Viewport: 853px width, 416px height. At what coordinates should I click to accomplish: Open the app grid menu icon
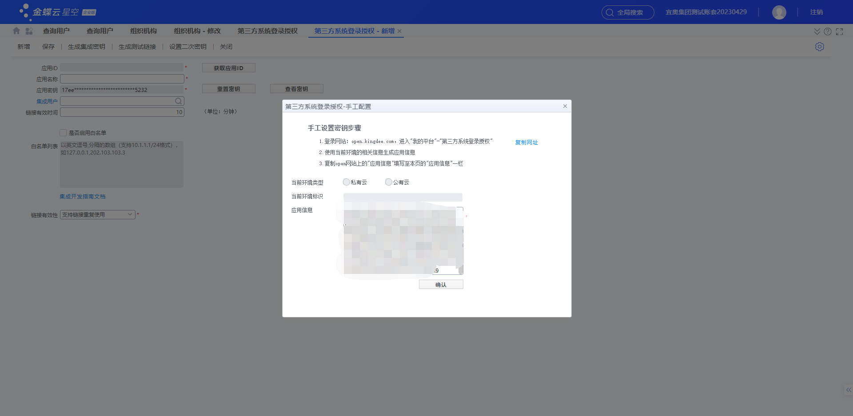[x=29, y=31]
